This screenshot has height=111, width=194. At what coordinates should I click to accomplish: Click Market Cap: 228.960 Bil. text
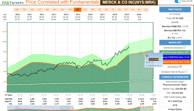[175, 89]
